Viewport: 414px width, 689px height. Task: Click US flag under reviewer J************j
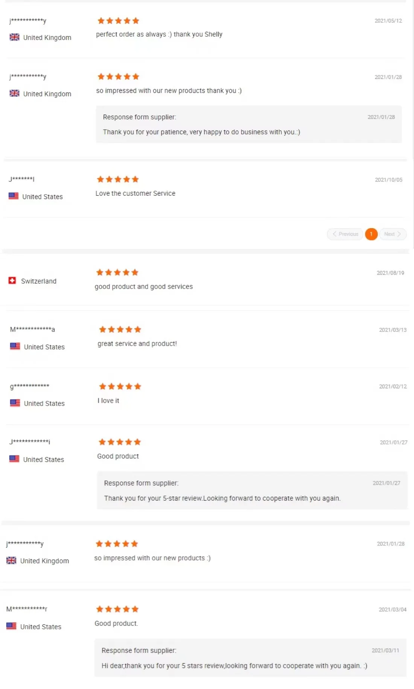14,459
